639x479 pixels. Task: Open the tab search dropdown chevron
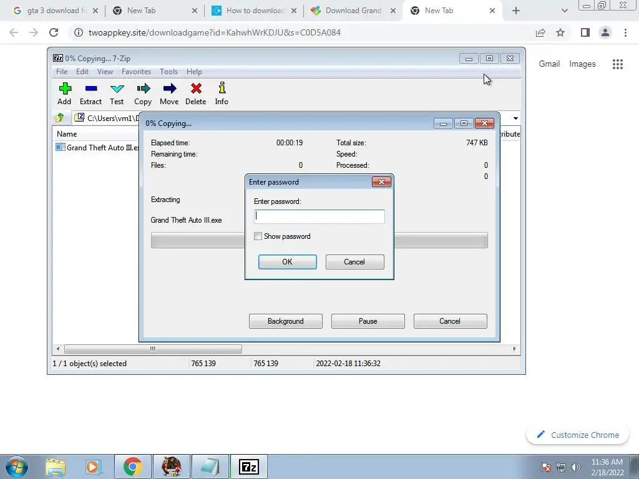564,11
